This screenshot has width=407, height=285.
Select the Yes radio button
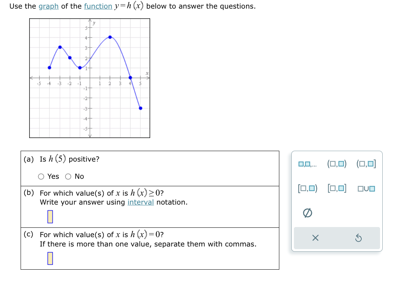(41, 176)
